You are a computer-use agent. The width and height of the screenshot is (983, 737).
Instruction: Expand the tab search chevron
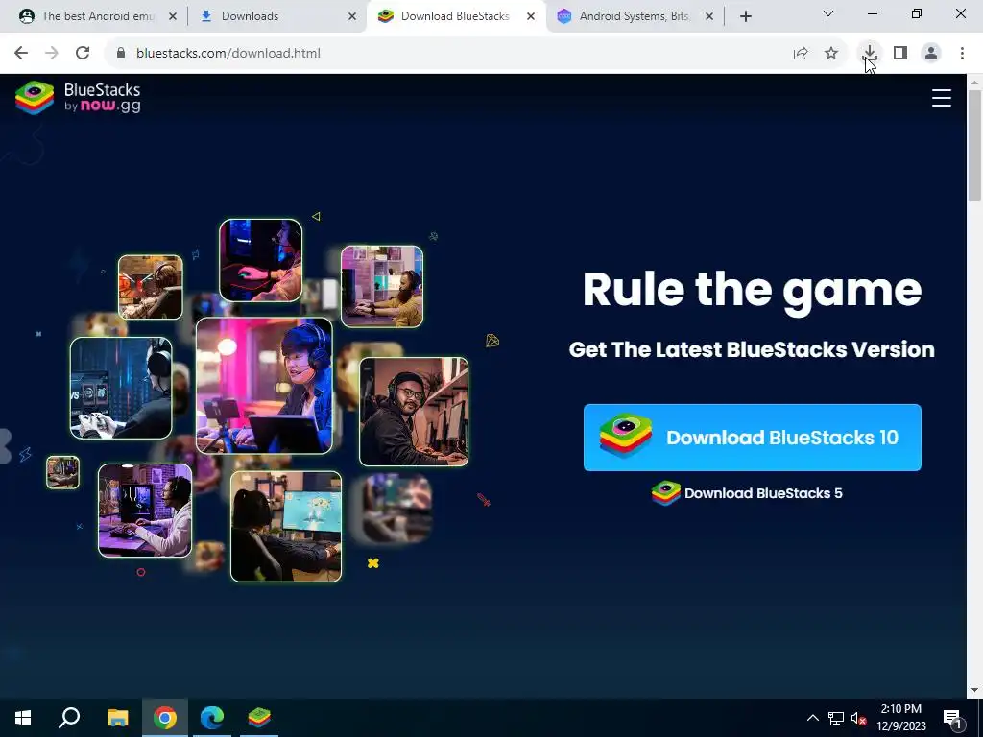tap(828, 13)
